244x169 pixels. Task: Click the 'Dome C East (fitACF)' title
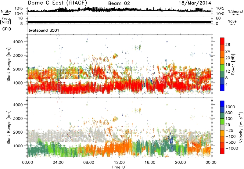(x=57, y=3)
